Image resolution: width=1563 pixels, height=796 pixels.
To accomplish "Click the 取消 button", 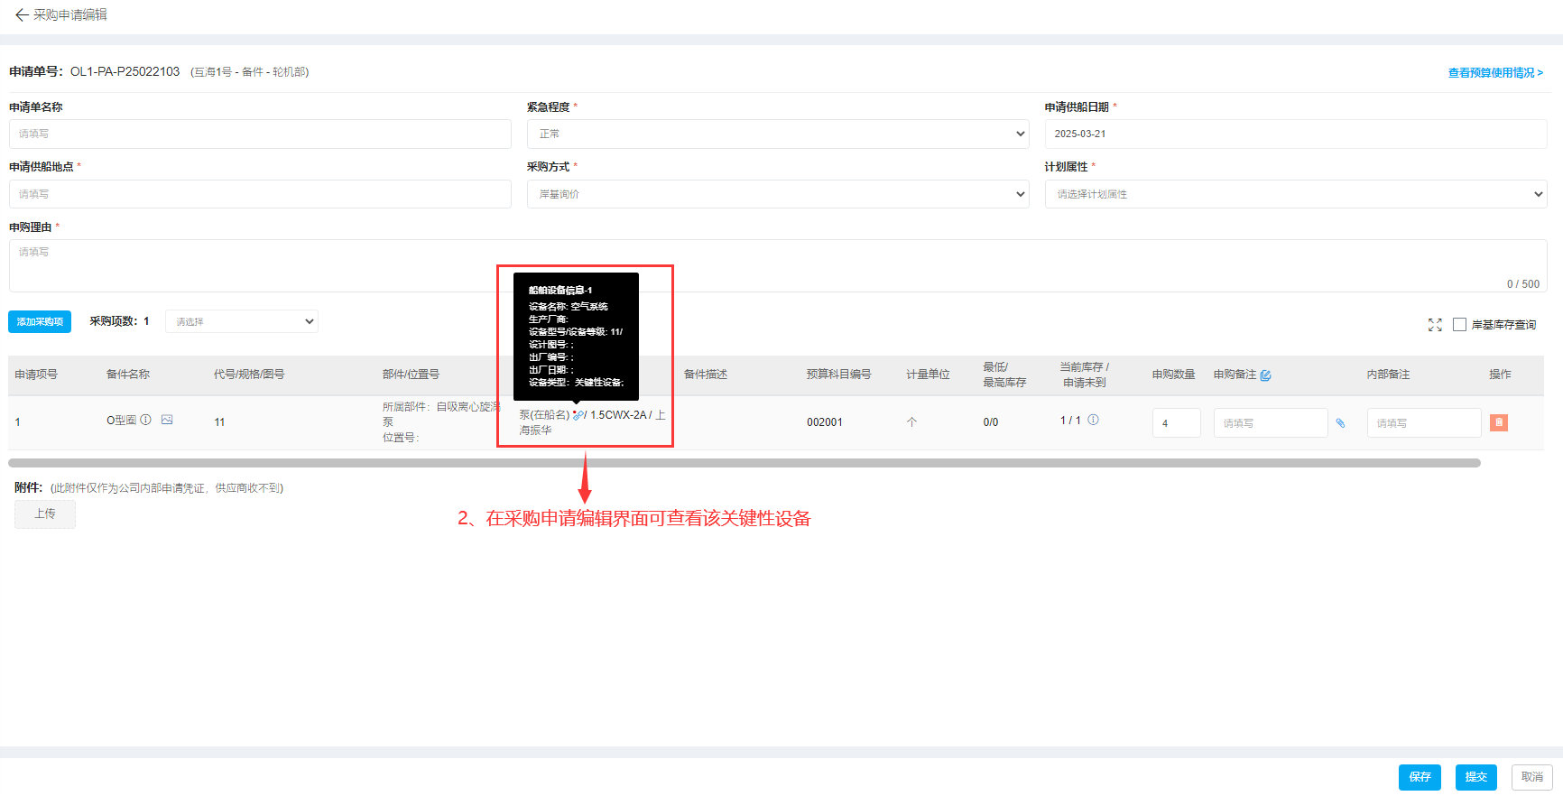I will click(x=1532, y=777).
